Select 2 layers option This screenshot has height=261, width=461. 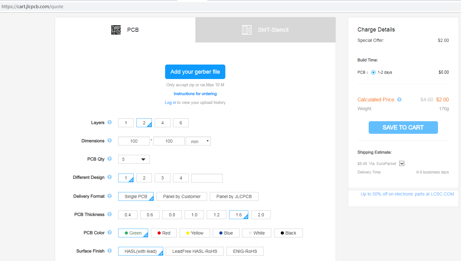tap(144, 123)
